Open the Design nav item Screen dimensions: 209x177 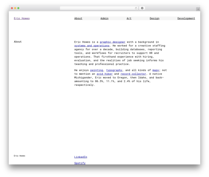point(154,18)
